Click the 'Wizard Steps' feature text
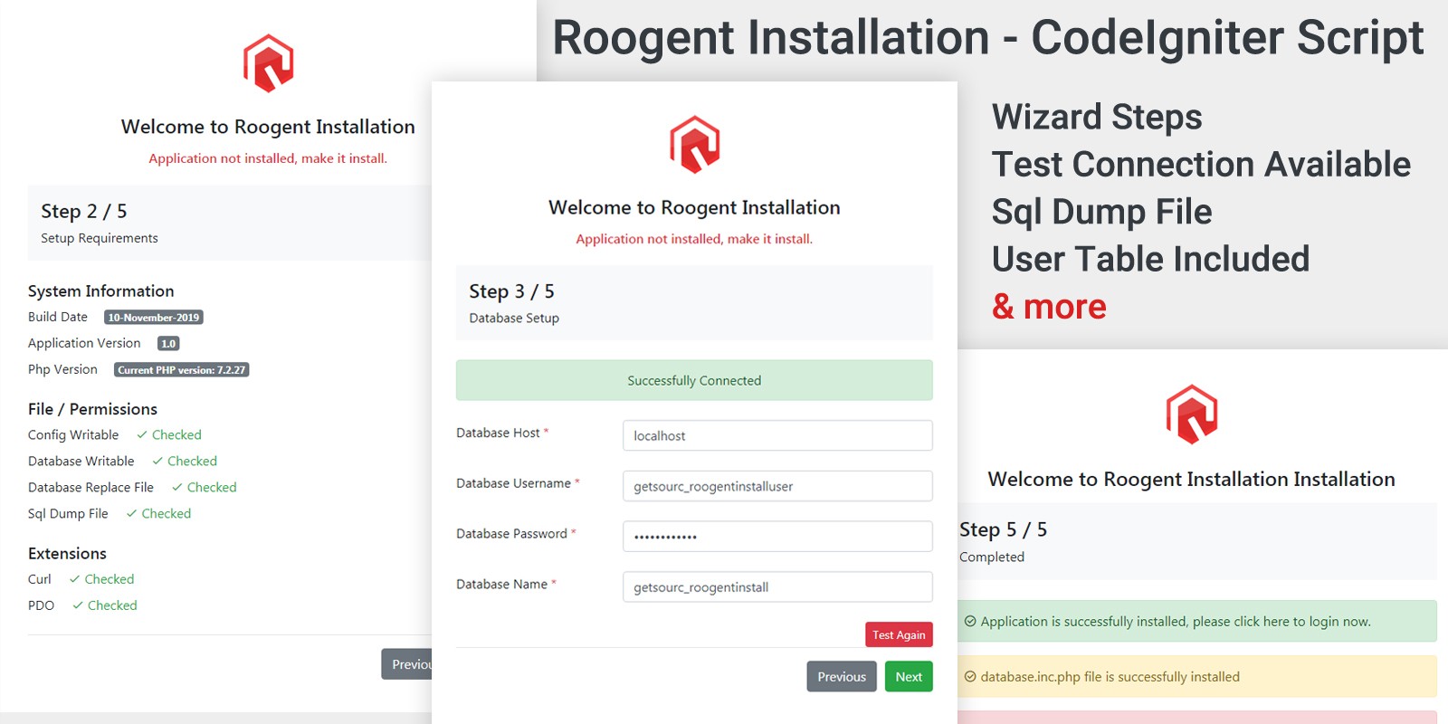 coord(1097,118)
